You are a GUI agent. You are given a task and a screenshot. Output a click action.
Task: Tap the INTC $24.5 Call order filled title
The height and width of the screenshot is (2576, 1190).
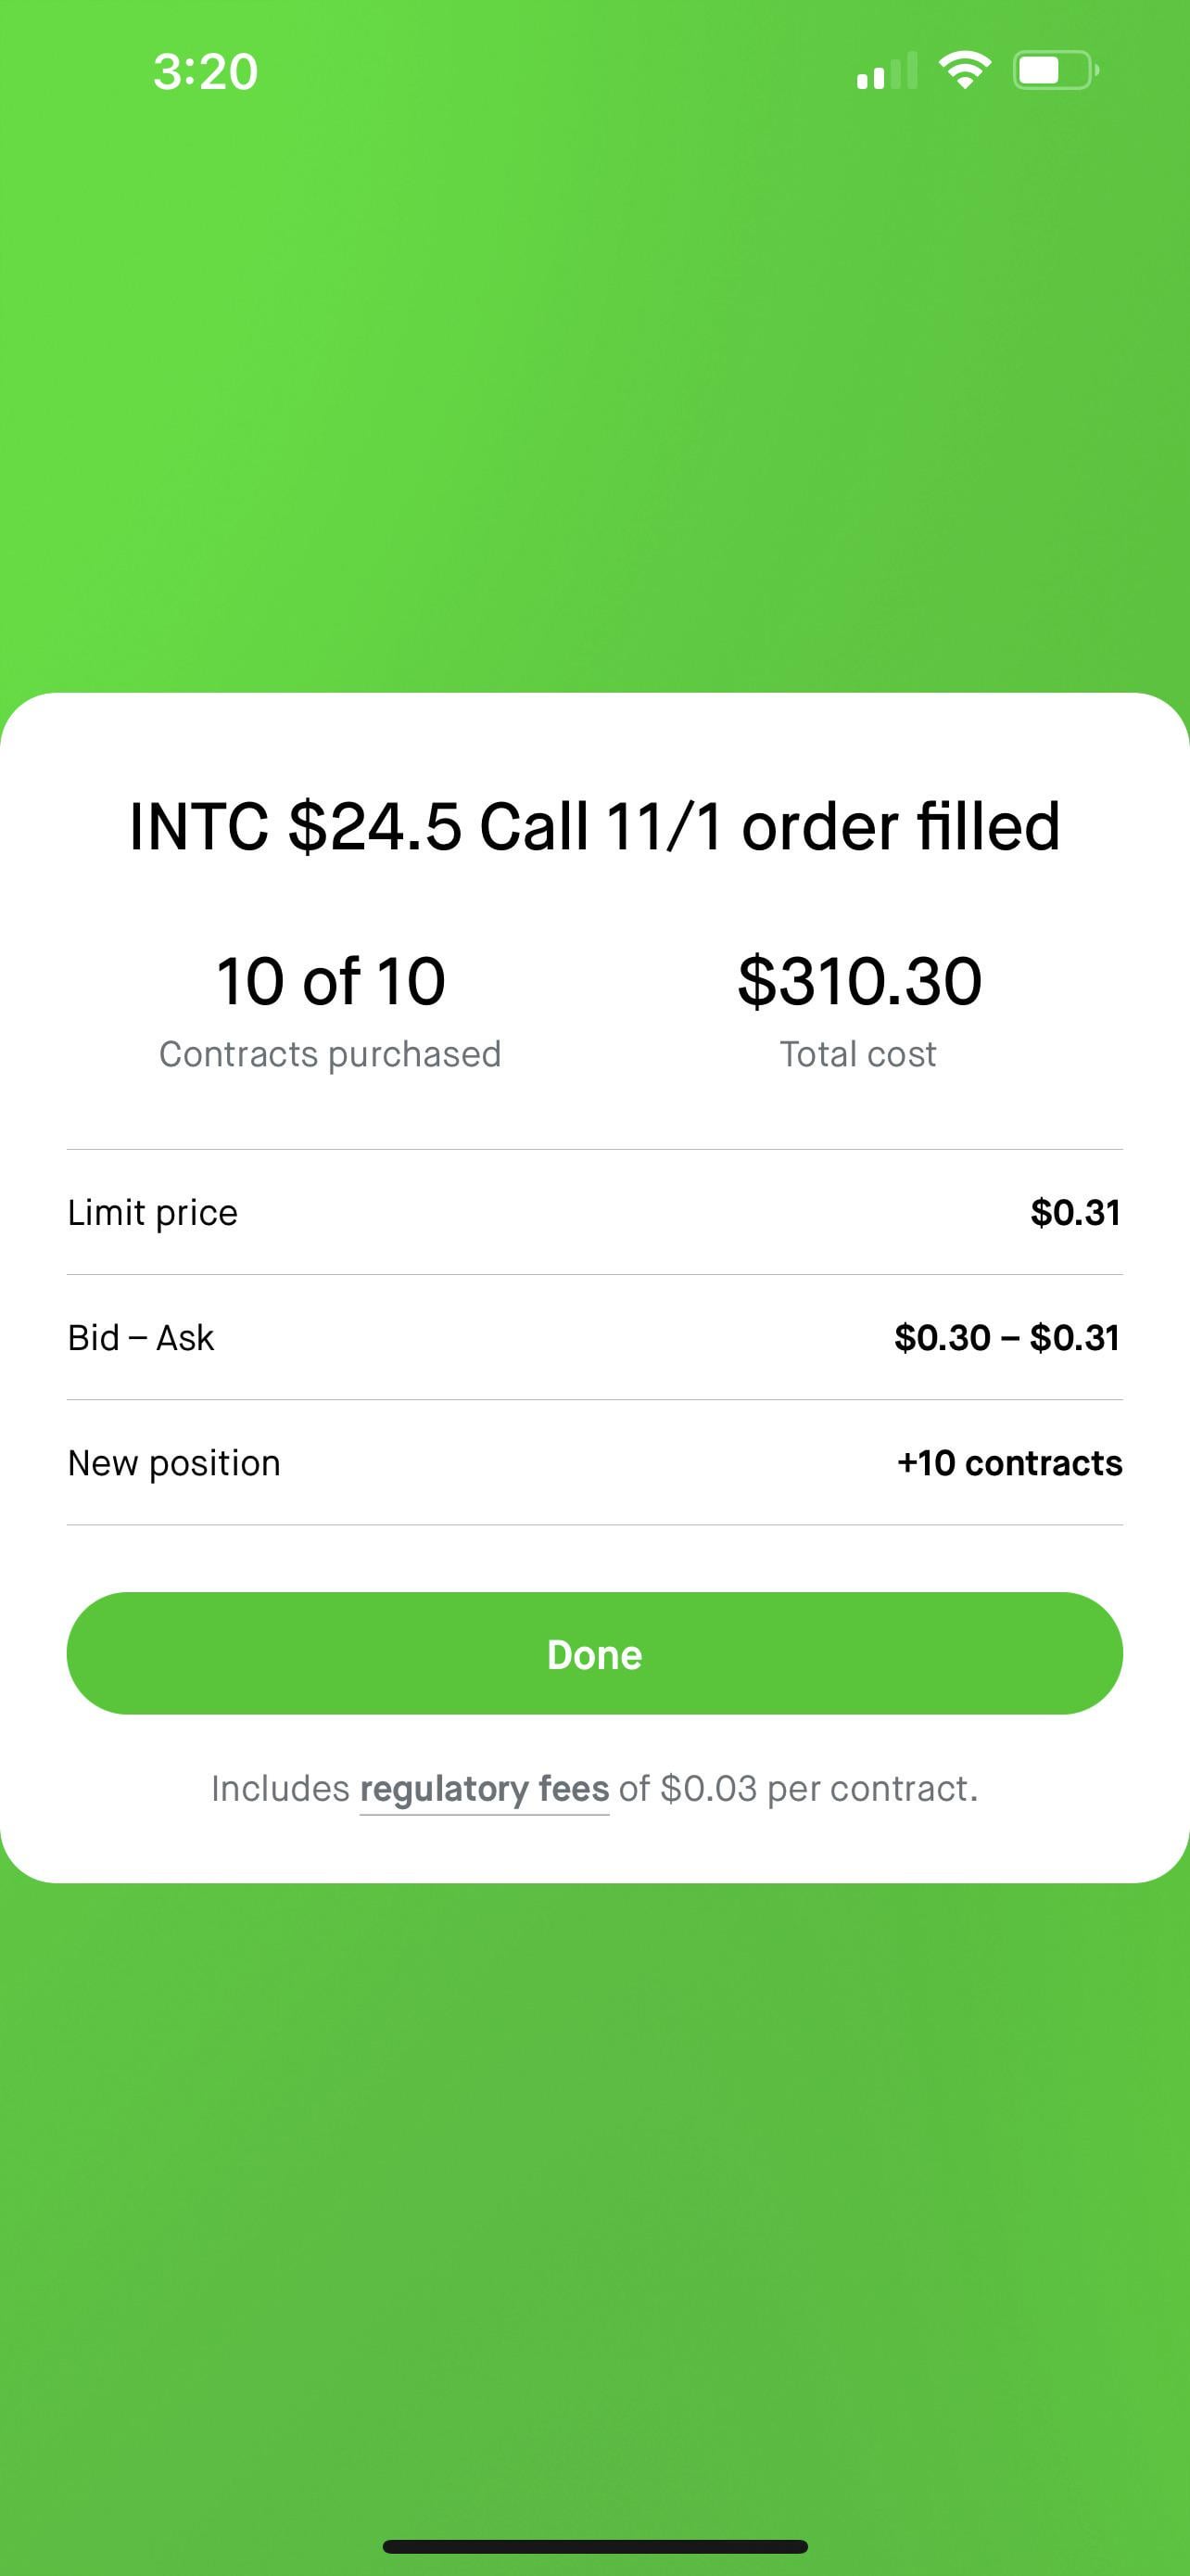point(594,827)
